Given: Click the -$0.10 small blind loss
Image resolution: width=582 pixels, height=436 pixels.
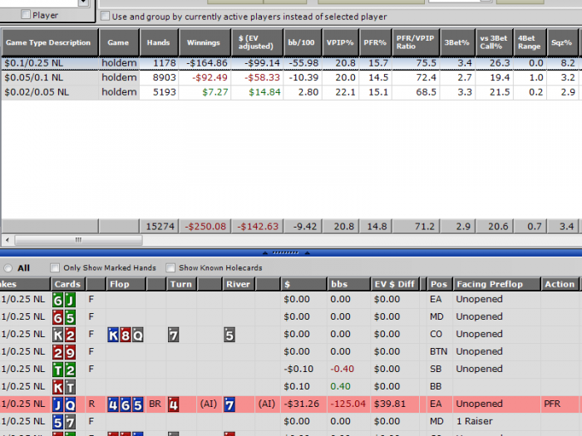Looking at the screenshot, I should click(x=298, y=369).
